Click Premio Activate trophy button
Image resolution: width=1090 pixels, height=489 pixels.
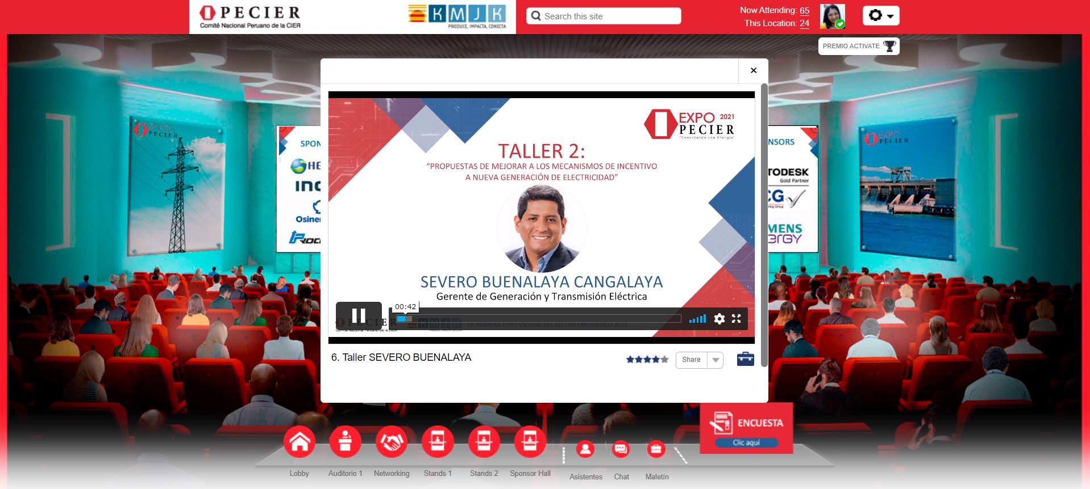859,46
